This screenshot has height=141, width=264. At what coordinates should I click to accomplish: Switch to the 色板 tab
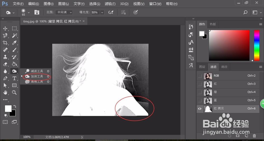pyautogui.click(x=213, y=24)
